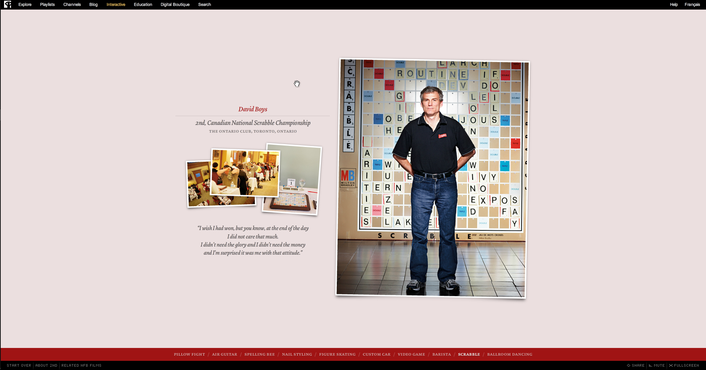Click the Share icon button

tap(636, 366)
